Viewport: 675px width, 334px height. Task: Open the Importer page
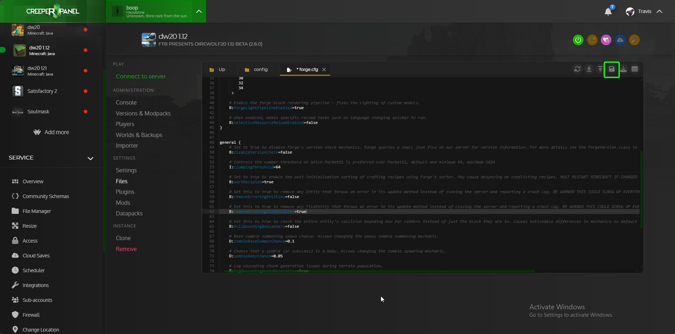coord(127,145)
